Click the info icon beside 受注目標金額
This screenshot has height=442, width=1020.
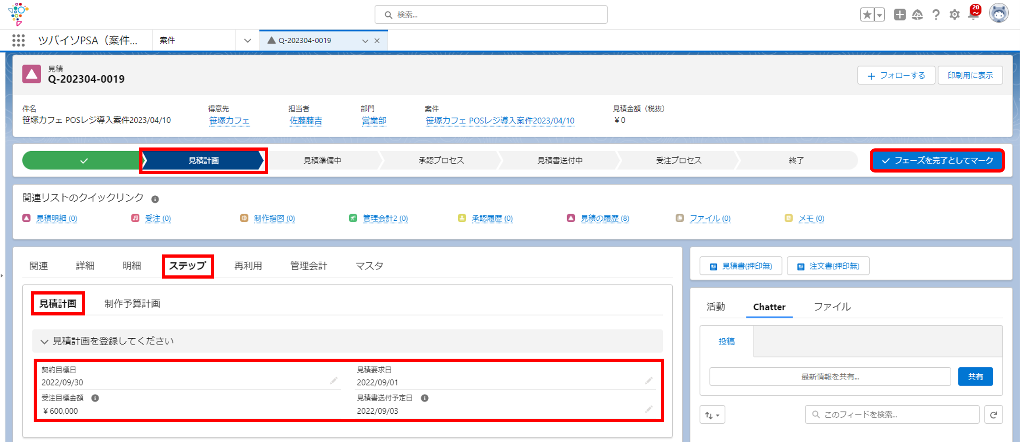click(95, 398)
